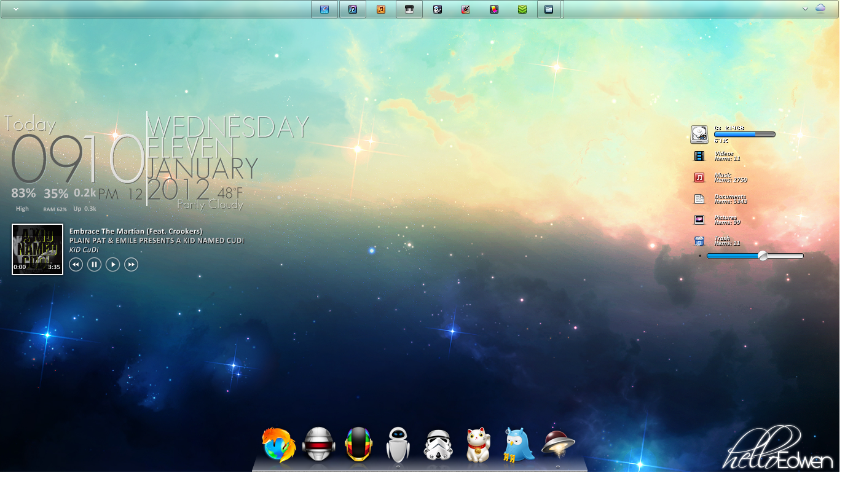Screen dimensions: 845x481
Task: Open the flying saucer dock icon
Action: (x=558, y=444)
